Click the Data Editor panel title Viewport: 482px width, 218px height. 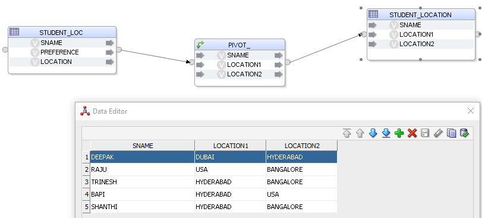(x=110, y=111)
